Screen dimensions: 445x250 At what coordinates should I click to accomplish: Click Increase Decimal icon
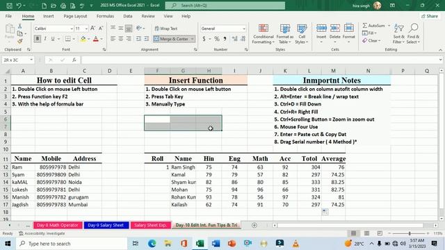235,39
